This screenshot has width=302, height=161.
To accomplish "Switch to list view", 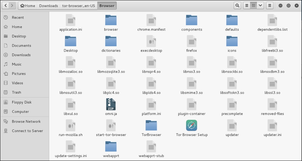I will click(x=247, y=6).
